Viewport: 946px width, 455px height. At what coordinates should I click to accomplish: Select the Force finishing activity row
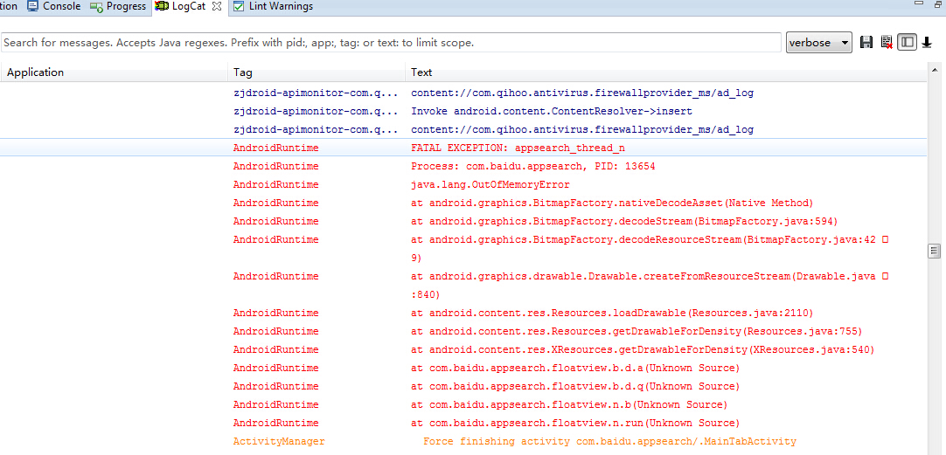tap(463, 441)
